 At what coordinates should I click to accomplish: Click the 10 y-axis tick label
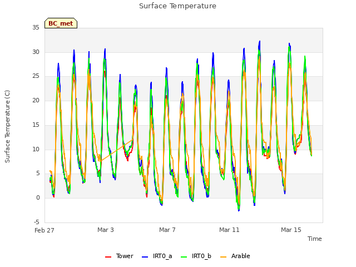pos(36,149)
